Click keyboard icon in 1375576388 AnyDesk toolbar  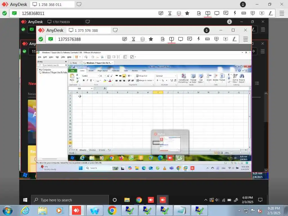207,39
